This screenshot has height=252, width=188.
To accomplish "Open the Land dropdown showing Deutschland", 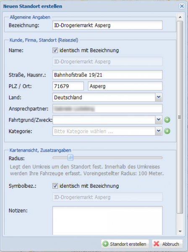I will (159, 97).
